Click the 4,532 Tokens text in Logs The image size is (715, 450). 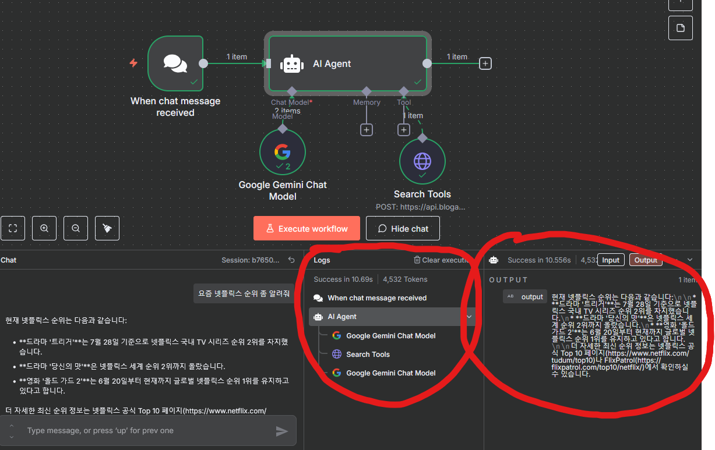405,279
